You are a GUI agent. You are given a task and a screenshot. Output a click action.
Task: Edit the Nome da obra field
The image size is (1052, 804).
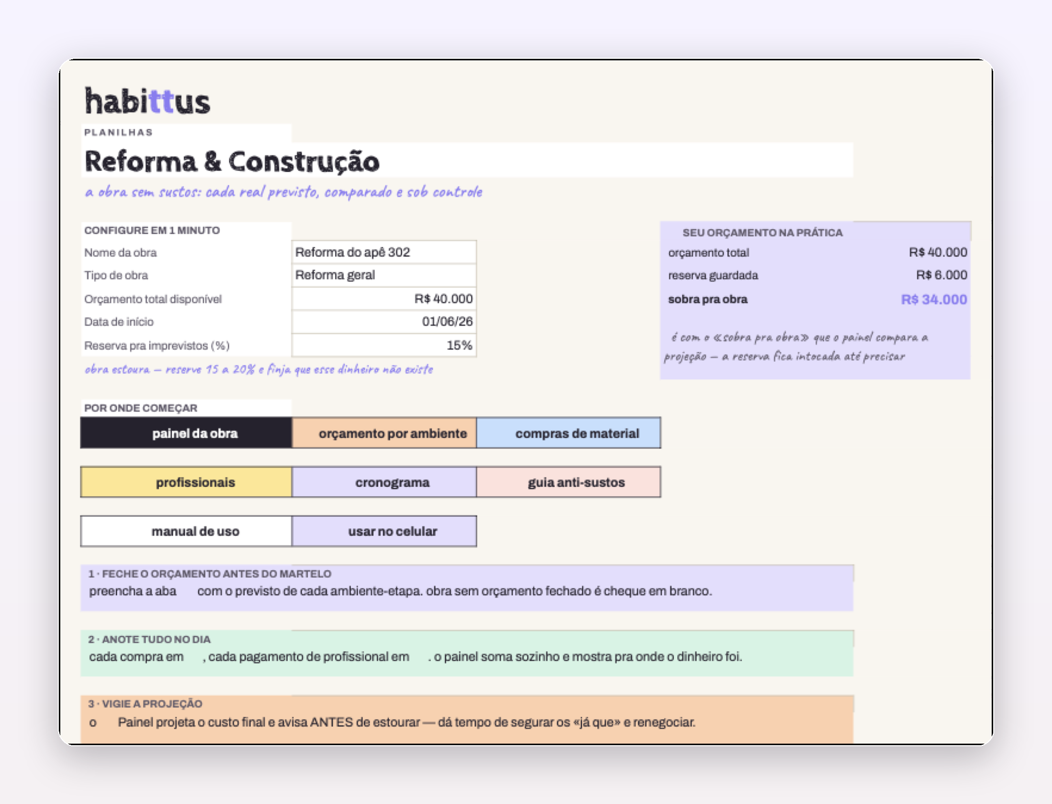point(384,252)
